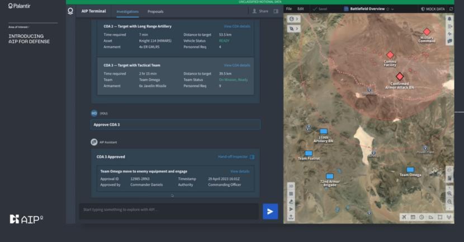Toggle the 3D map view
This screenshot has height=242, width=464.
pyautogui.click(x=291, y=186)
